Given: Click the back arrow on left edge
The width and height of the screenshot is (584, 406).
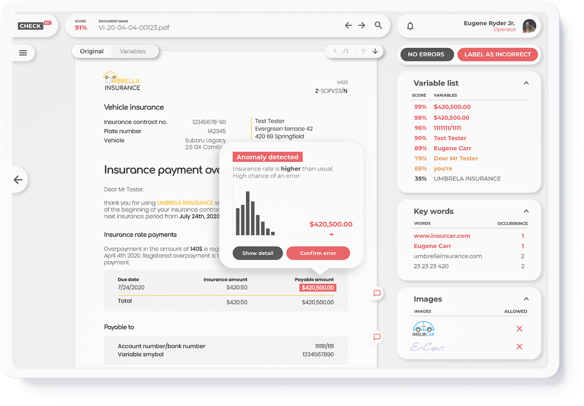Looking at the screenshot, I should click(18, 179).
